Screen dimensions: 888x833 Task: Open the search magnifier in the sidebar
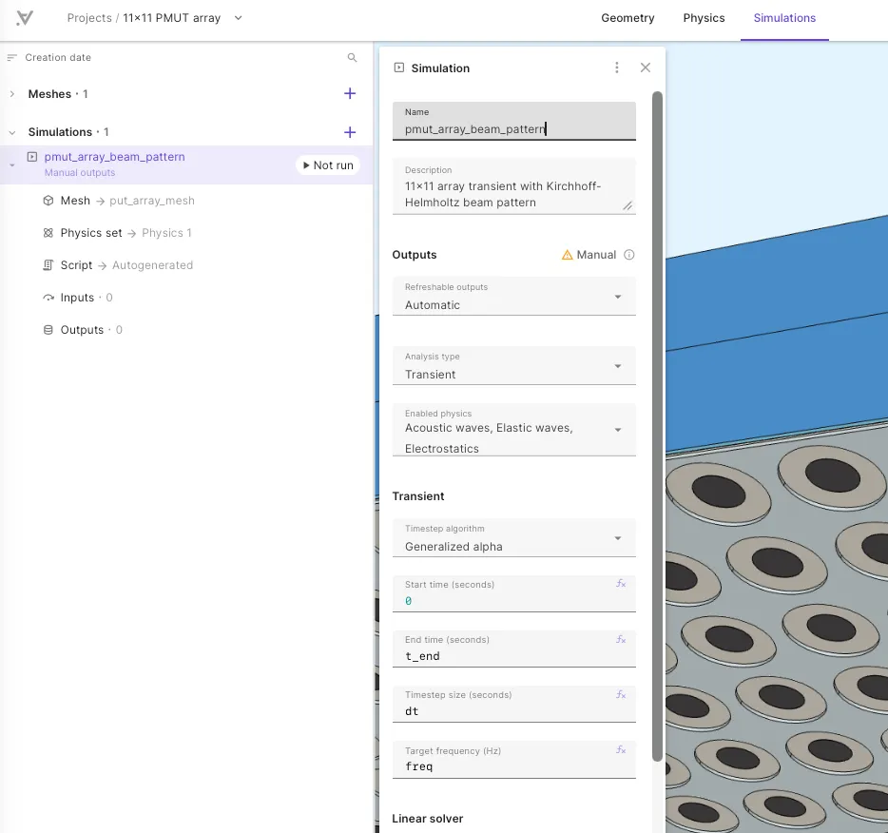click(353, 58)
